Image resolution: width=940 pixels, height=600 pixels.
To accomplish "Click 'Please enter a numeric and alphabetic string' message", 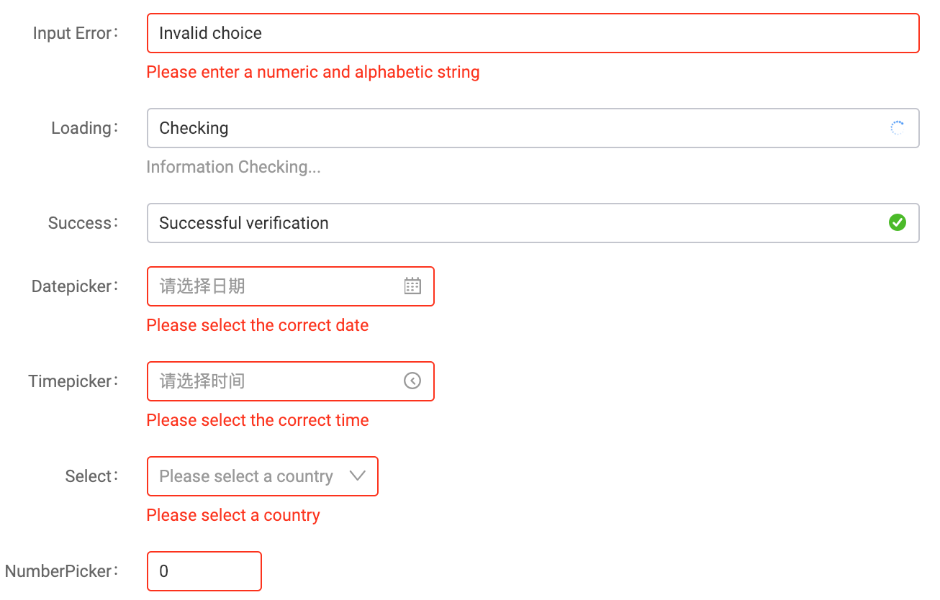I will [x=313, y=72].
